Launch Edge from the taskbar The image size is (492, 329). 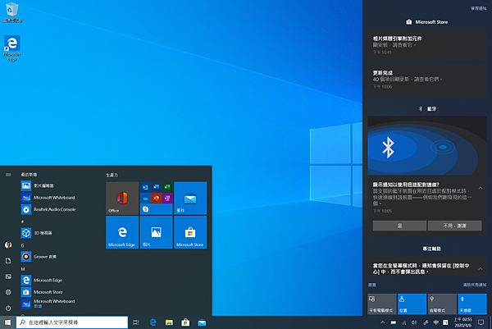click(x=153, y=322)
